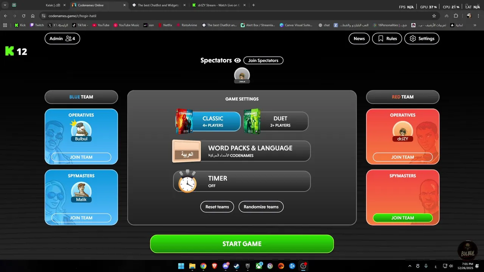
Task: Show hidden system tray icons
Action: pos(410,266)
